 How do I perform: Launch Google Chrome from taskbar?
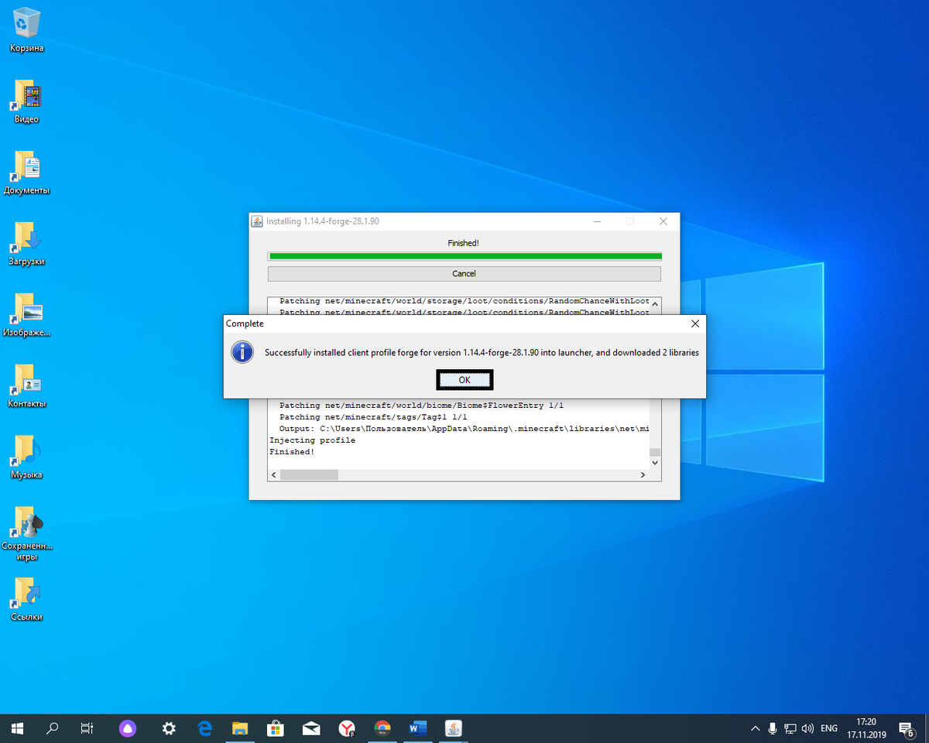tap(382, 728)
